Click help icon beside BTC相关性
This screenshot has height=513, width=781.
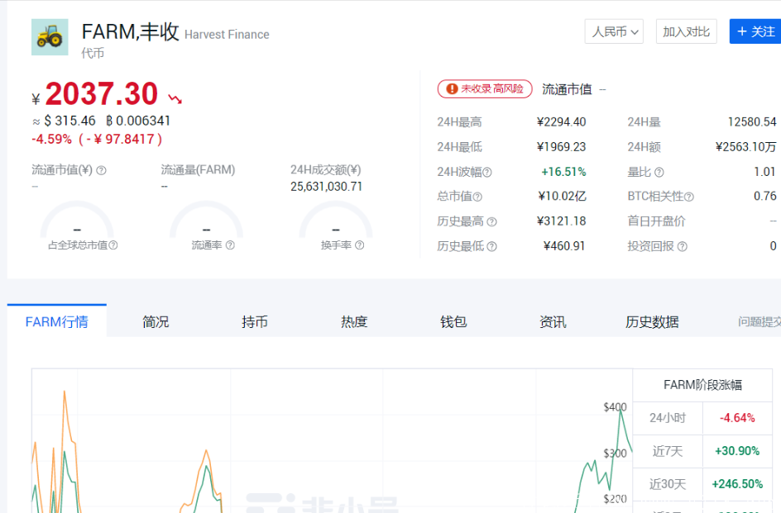[x=689, y=197]
